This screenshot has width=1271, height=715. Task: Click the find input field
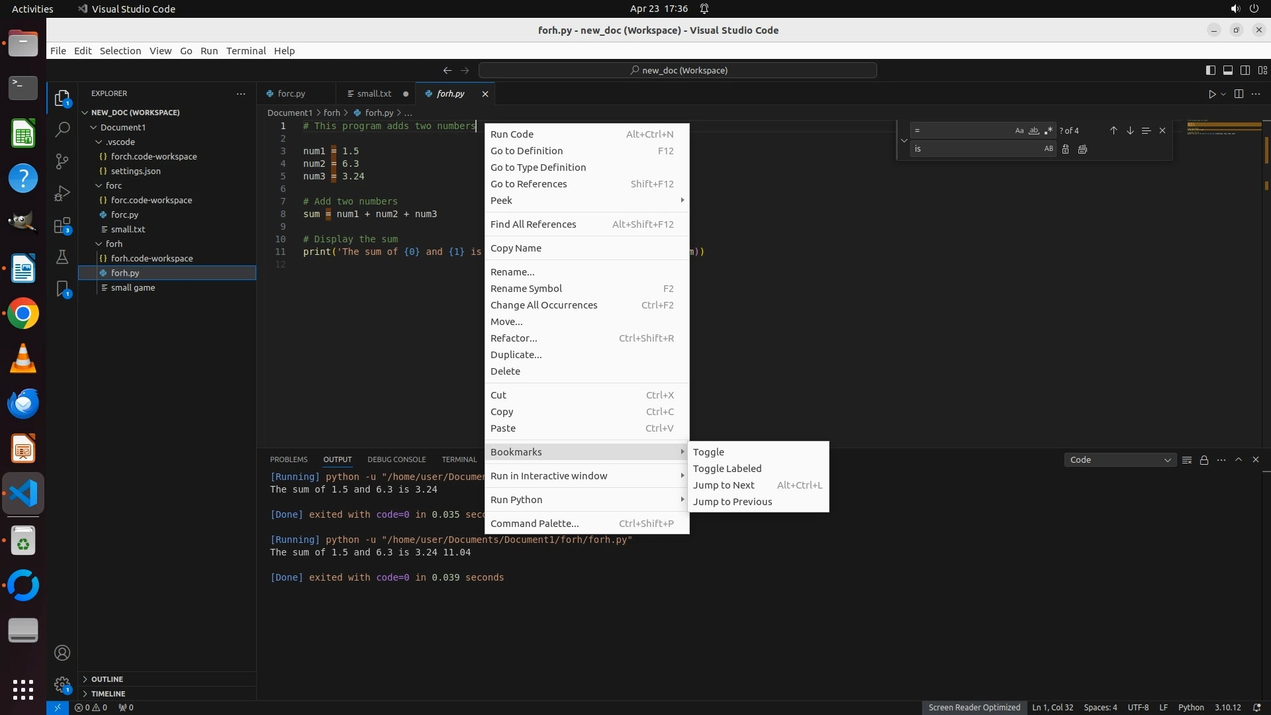click(x=960, y=130)
